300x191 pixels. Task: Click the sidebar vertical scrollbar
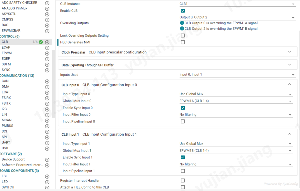[53, 83]
